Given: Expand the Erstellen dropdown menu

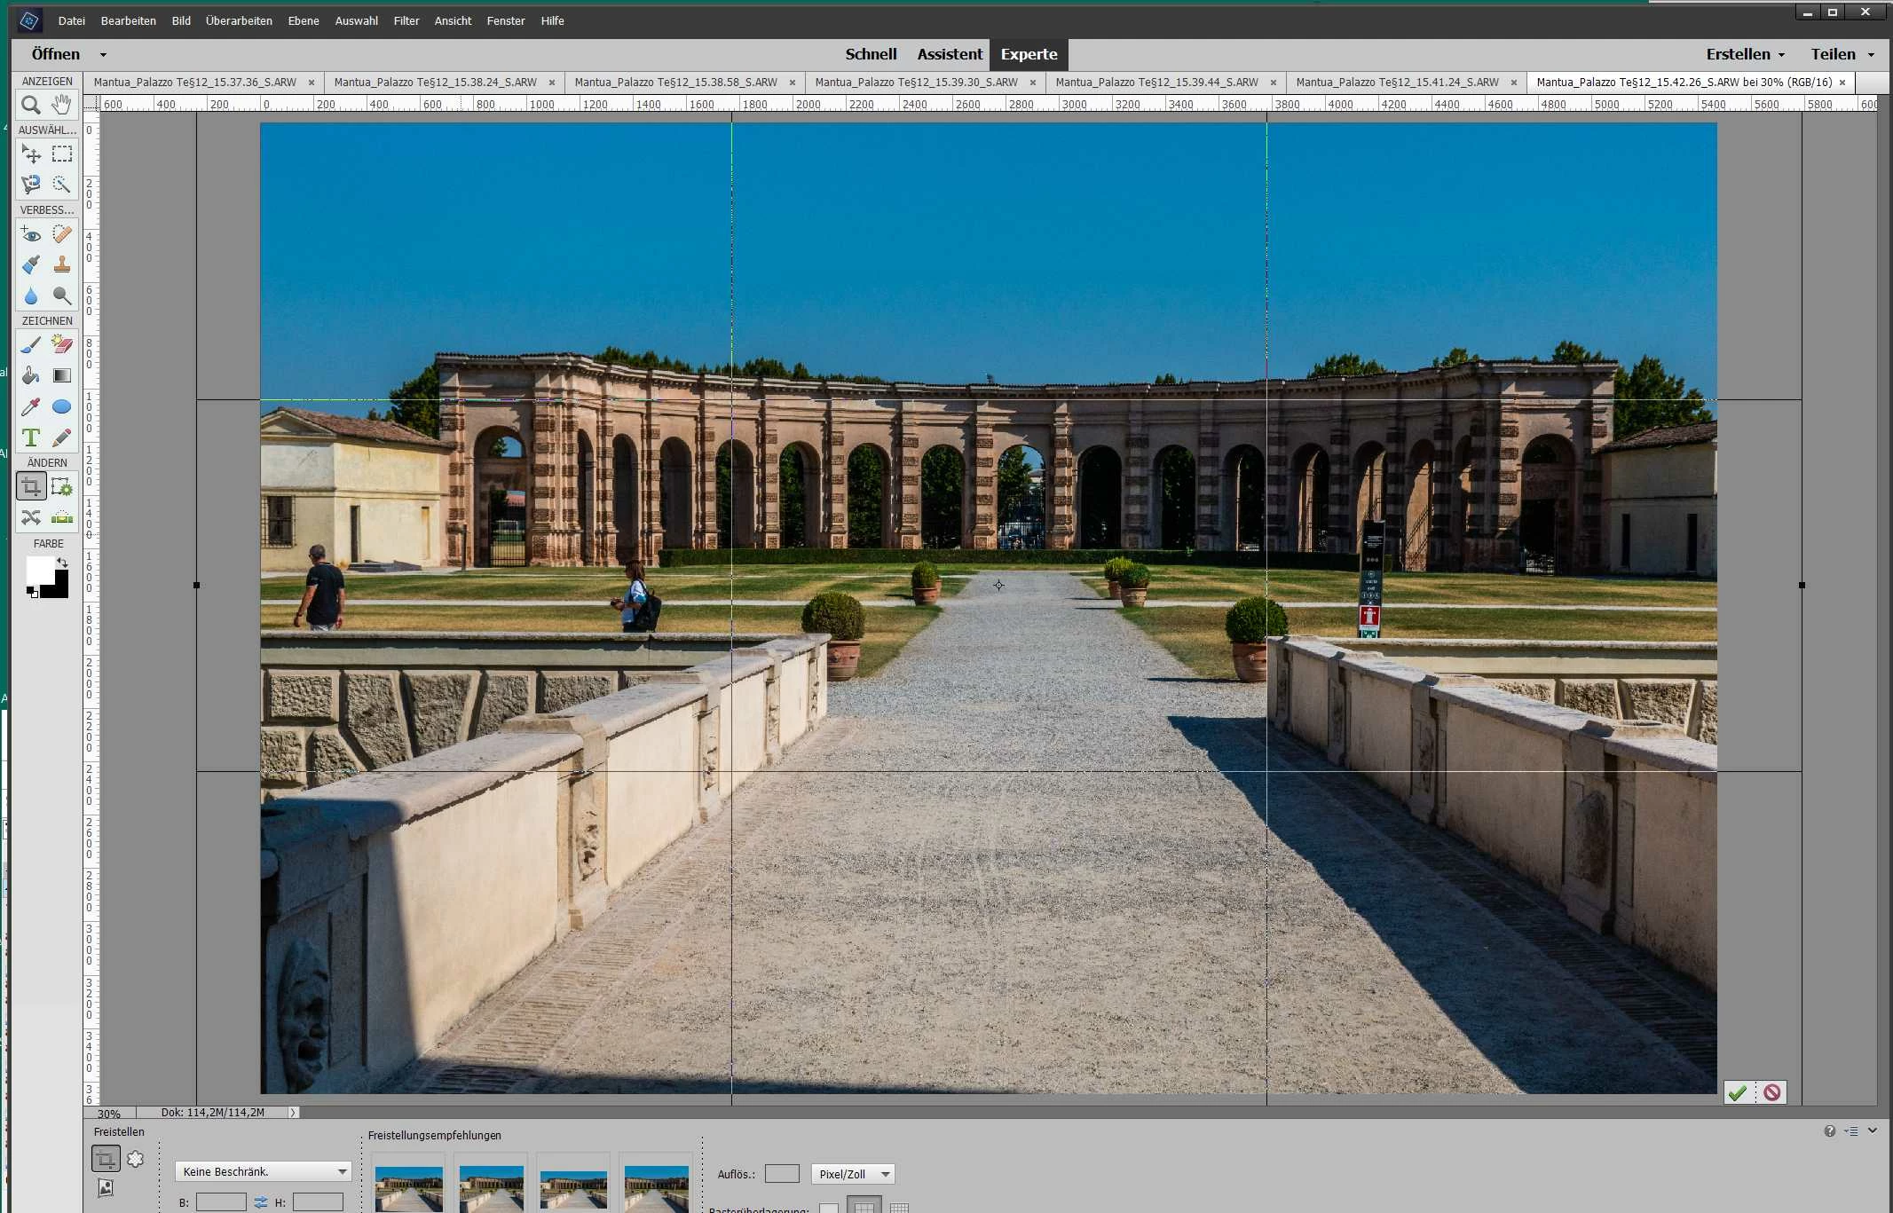Looking at the screenshot, I should 1745,54.
